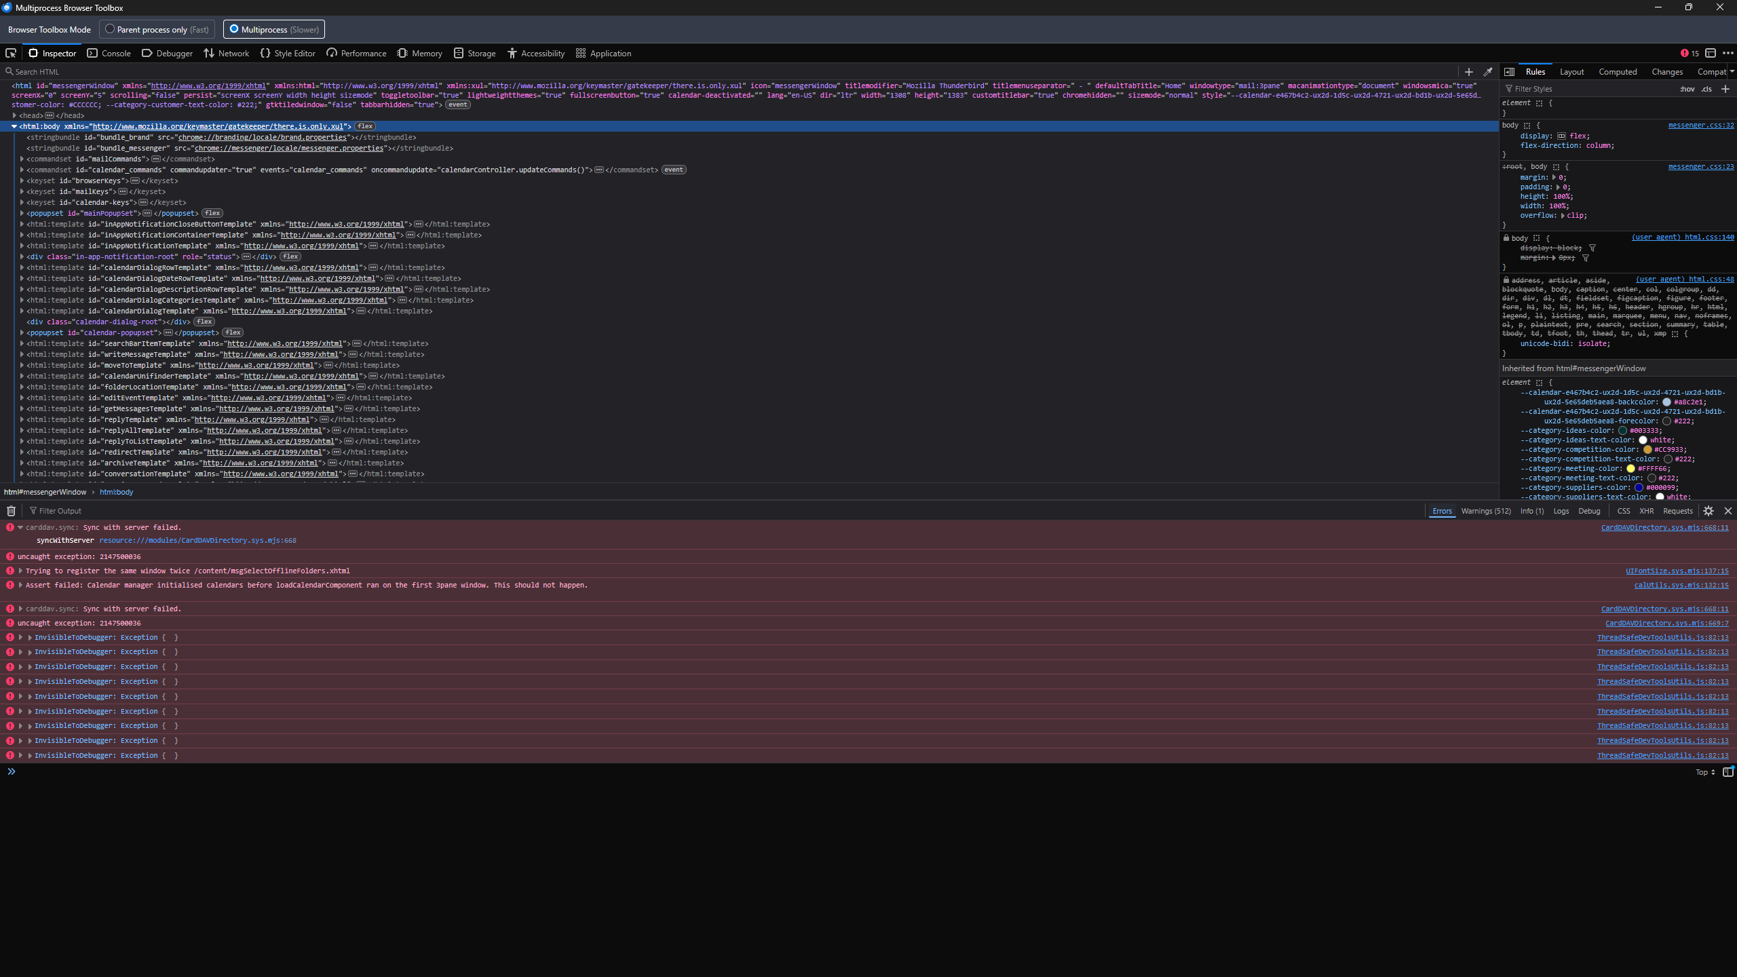
Task: Open the toolbox options ellipsis menu
Action: click(x=1728, y=53)
